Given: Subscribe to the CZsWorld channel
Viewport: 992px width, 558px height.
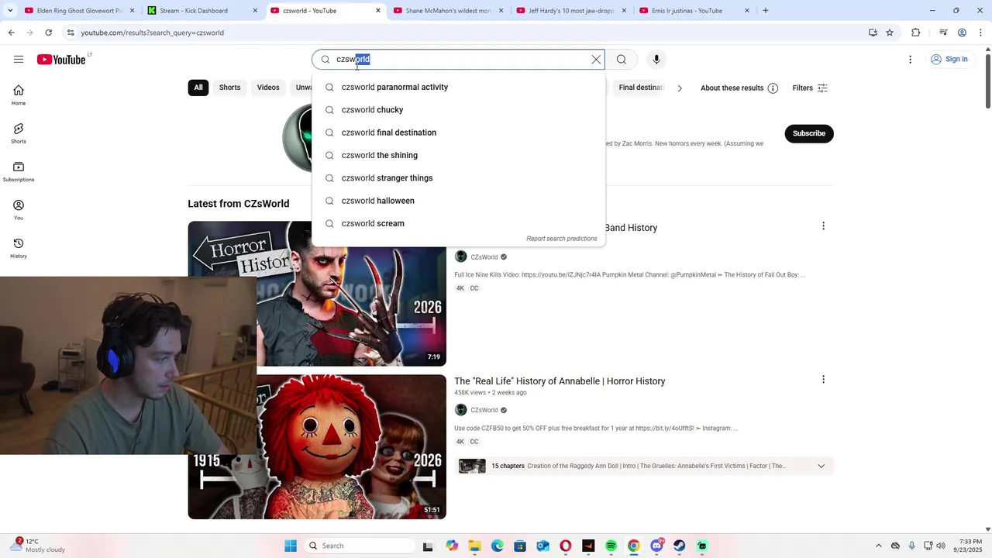Looking at the screenshot, I should click(x=809, y=133).
